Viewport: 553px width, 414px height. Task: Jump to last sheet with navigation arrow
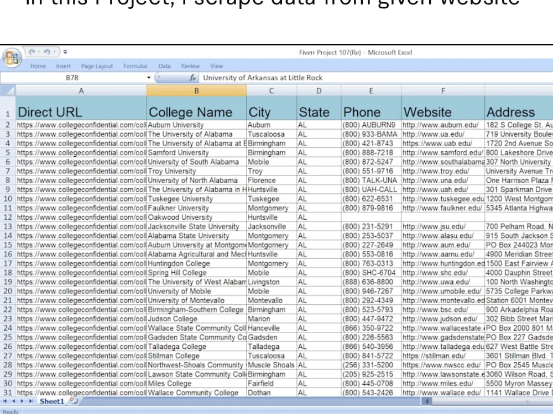pyautogui.click(x=30, y=401)
